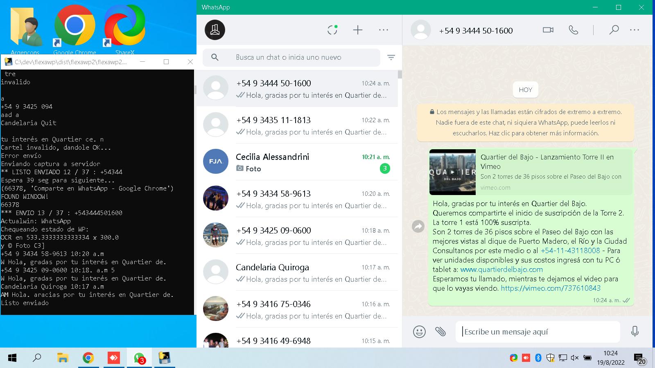Open contact info for +54 9 3444 50-1600
The image size is (655, 368).
476,31
